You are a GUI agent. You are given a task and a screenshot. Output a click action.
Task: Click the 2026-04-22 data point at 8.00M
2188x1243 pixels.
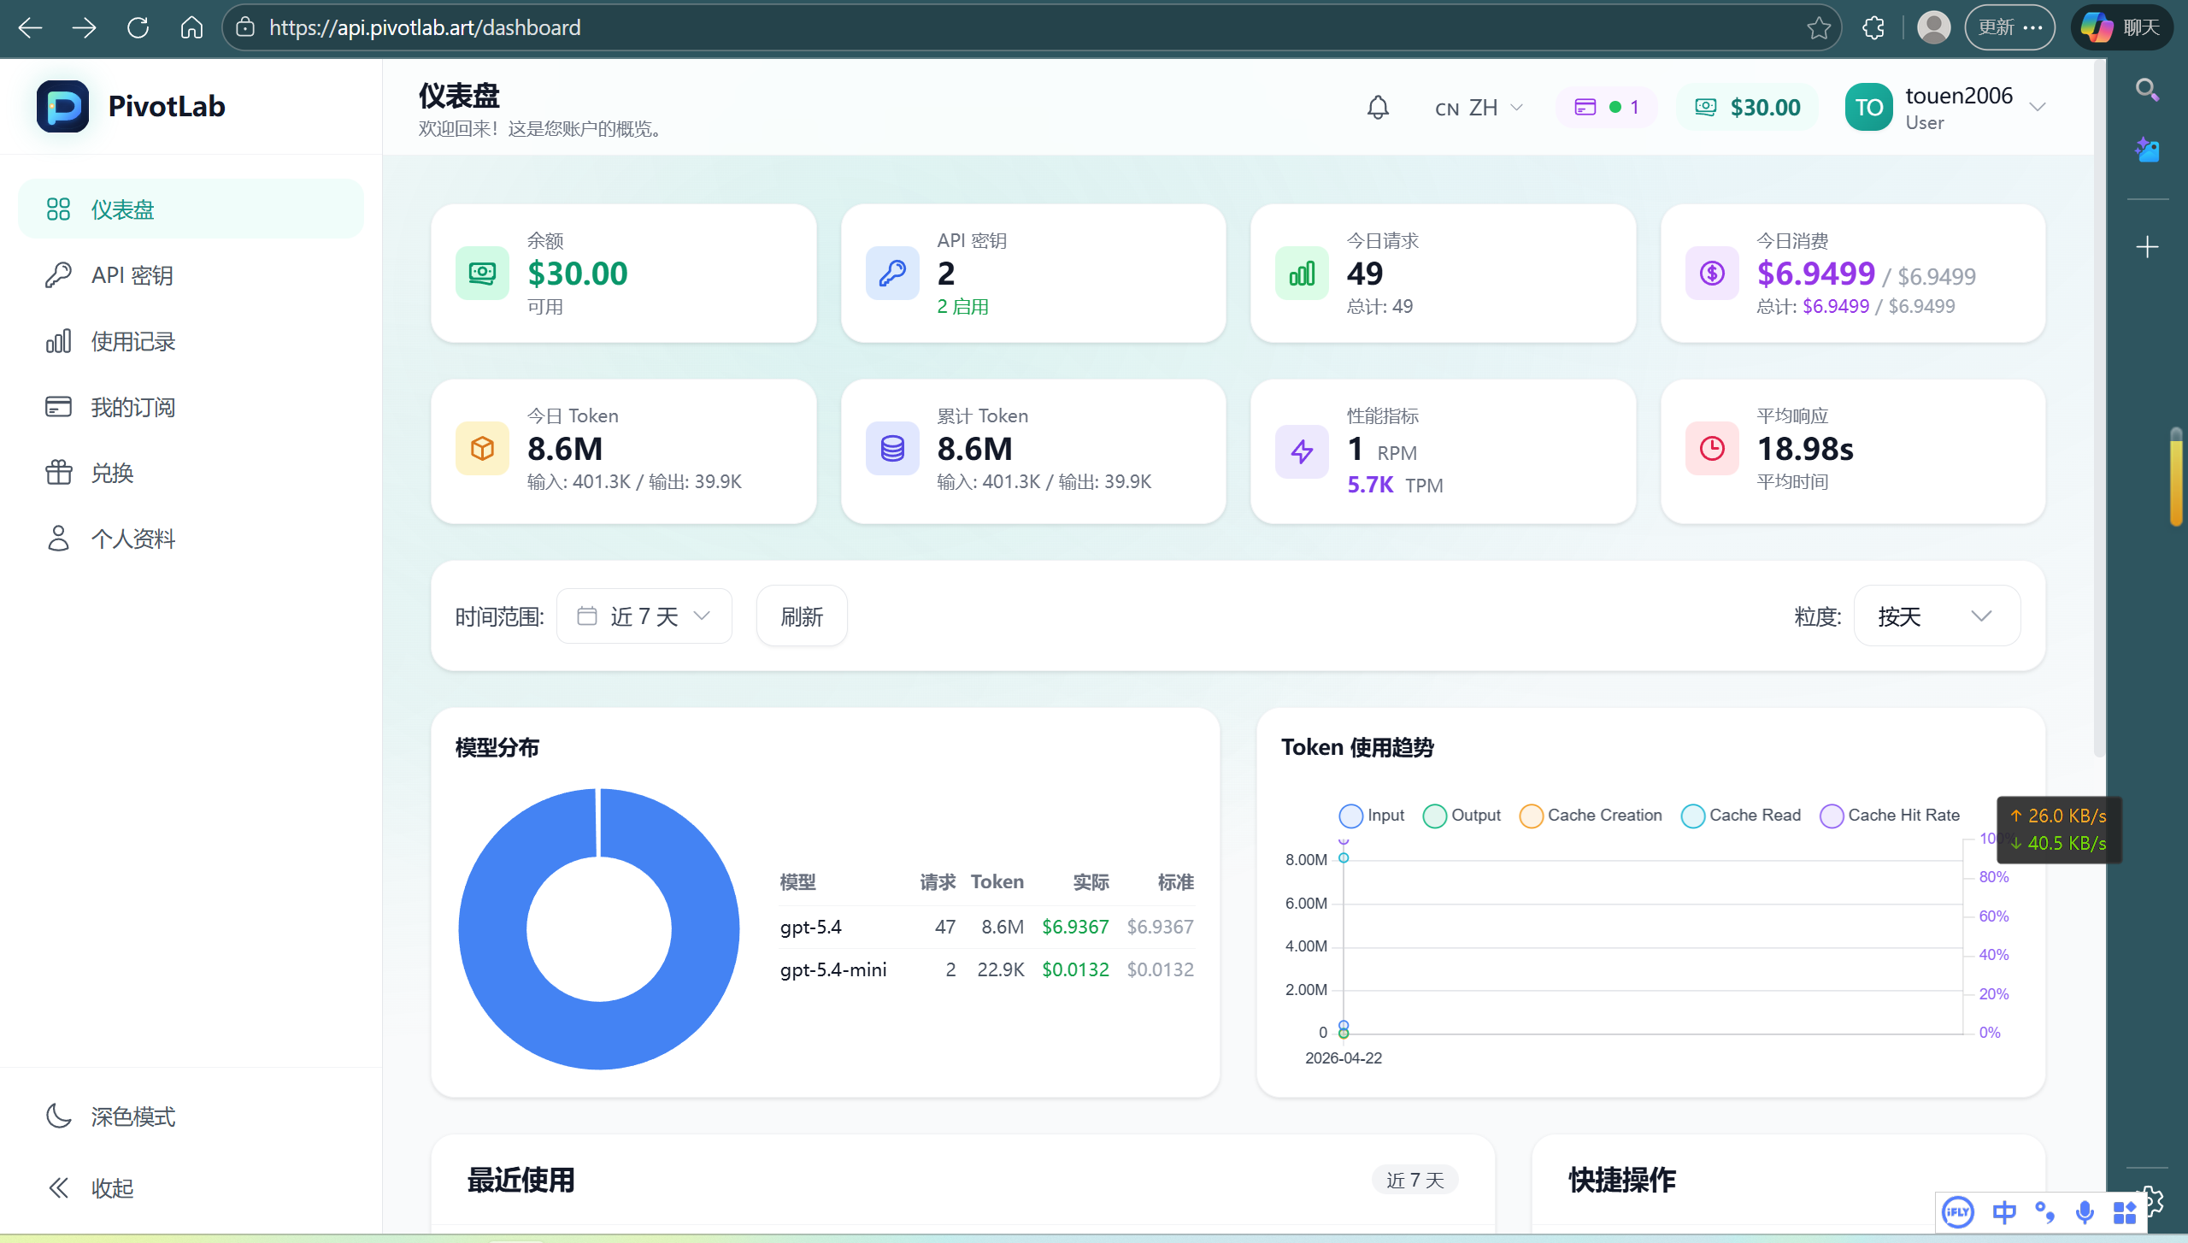[1344, 858]
